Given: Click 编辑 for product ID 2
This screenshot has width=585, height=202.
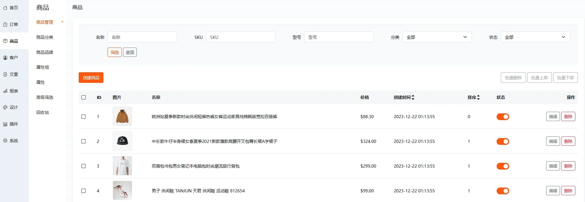Looking at the screenshot, I should tap(553, 141).
